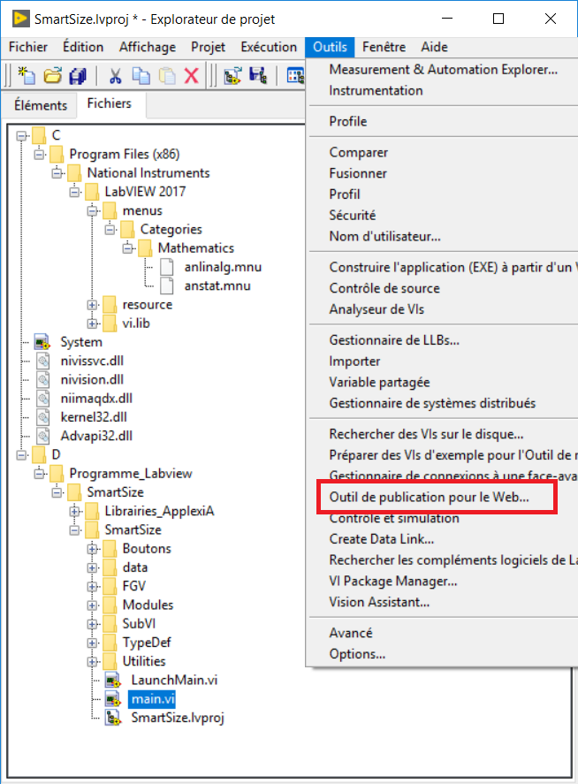Click the anstat.mnu file icon
The height and width of the screenshot is (784, 578).
[x=167, y=286]
